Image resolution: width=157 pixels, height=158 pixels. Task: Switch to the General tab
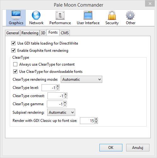point(13,33)
